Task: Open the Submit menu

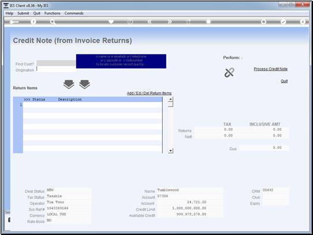Action: 23,13
